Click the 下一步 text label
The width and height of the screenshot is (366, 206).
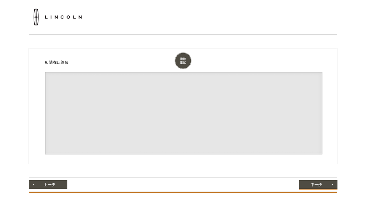click(x=316, y=185)
